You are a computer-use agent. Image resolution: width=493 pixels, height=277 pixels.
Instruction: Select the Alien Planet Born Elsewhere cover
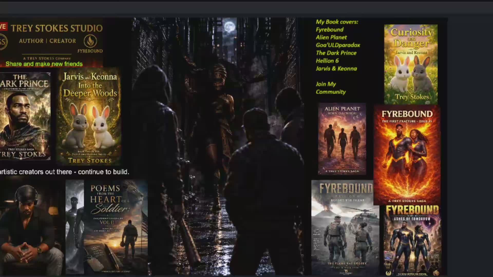click(342, 139)
